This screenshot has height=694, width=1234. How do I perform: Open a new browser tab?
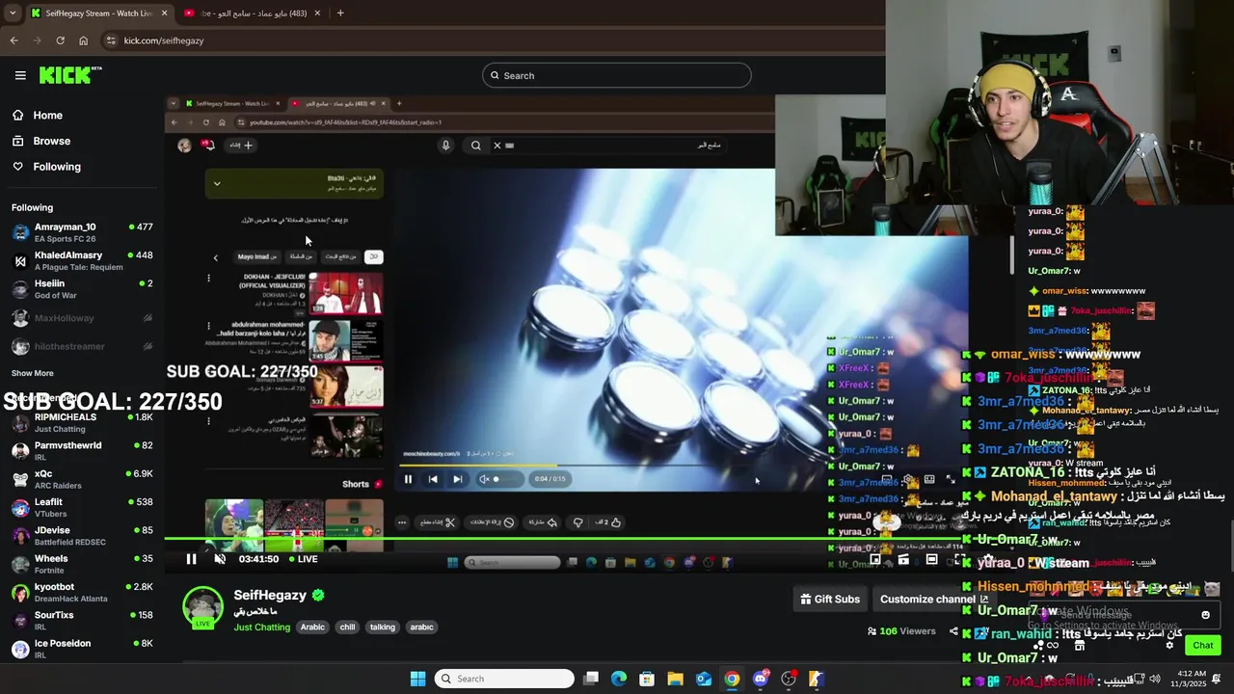tap(340, 13)
